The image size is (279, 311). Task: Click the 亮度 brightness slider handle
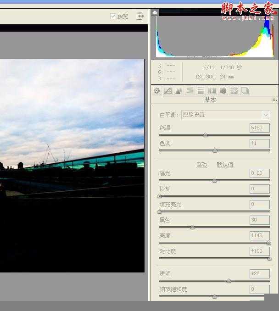(x=268, y=243)
